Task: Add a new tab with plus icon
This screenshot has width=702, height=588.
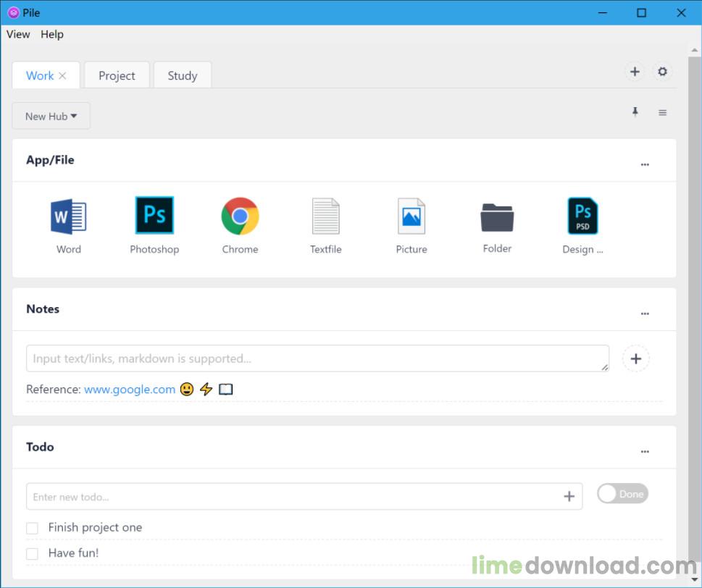Action: (x=635, y=72)
